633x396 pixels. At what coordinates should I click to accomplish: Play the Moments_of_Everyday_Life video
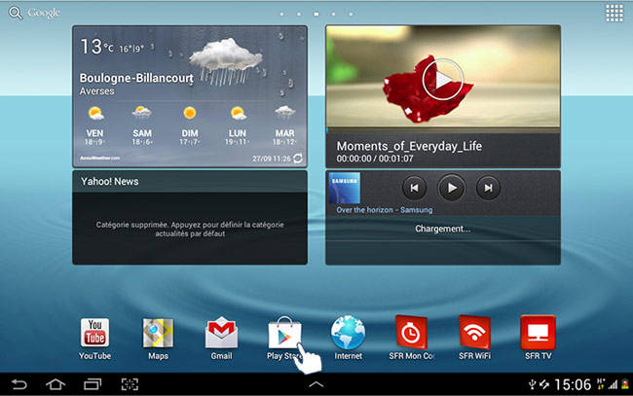tap(443, 80)
